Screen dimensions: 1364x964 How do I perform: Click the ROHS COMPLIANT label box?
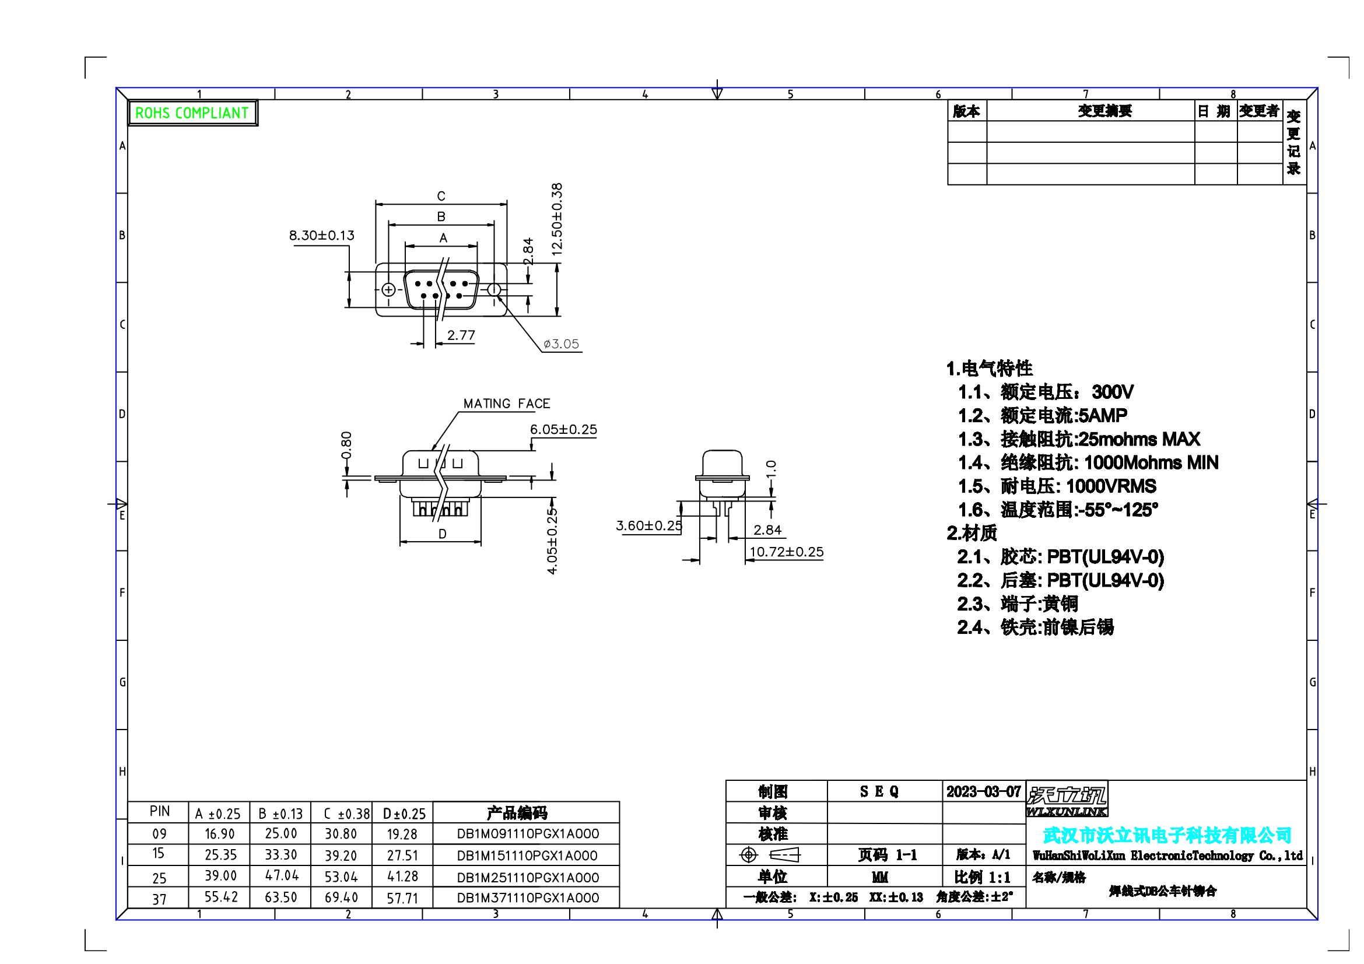pos(192,113)
